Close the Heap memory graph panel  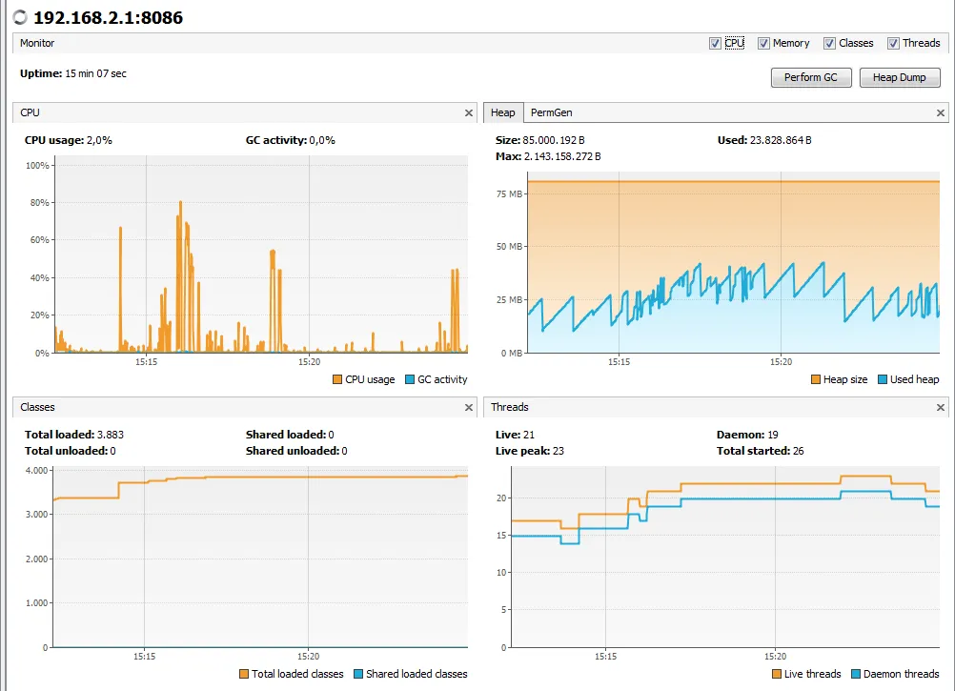[x=941, y=112]
